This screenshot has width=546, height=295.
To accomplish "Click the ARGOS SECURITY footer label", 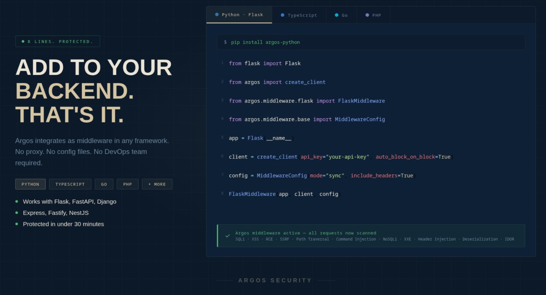I will (x=275, y=280).
